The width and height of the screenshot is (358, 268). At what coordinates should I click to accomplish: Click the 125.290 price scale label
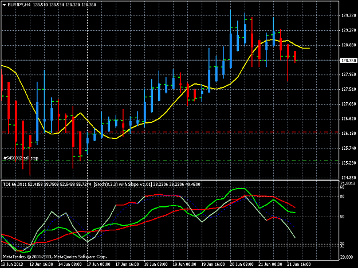(x=349, y=163)
